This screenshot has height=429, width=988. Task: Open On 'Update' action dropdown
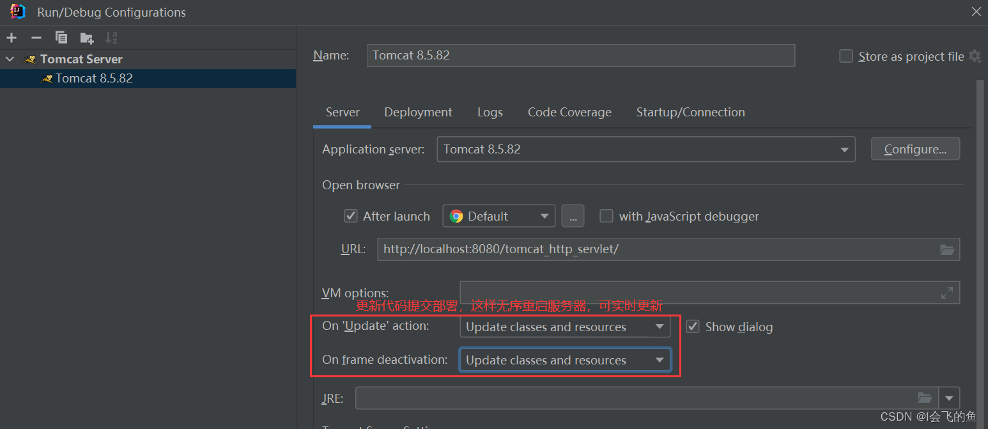click(x=565, y=327)
